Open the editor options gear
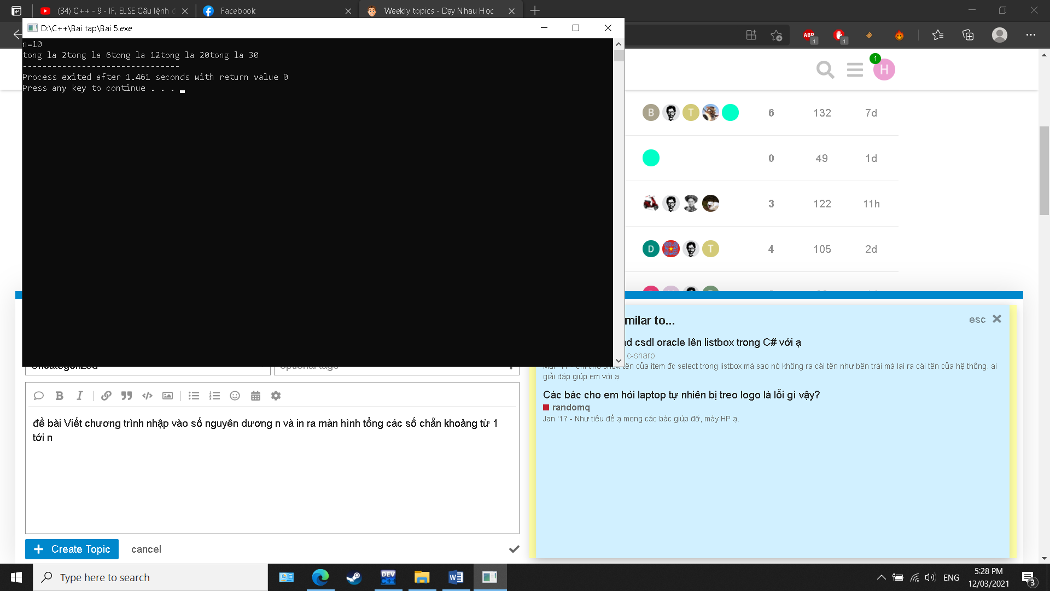 point(276,396)
